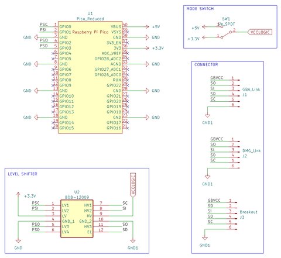
Task: Select the PSC net label at U1 pin 1
Action: point(43,25)
